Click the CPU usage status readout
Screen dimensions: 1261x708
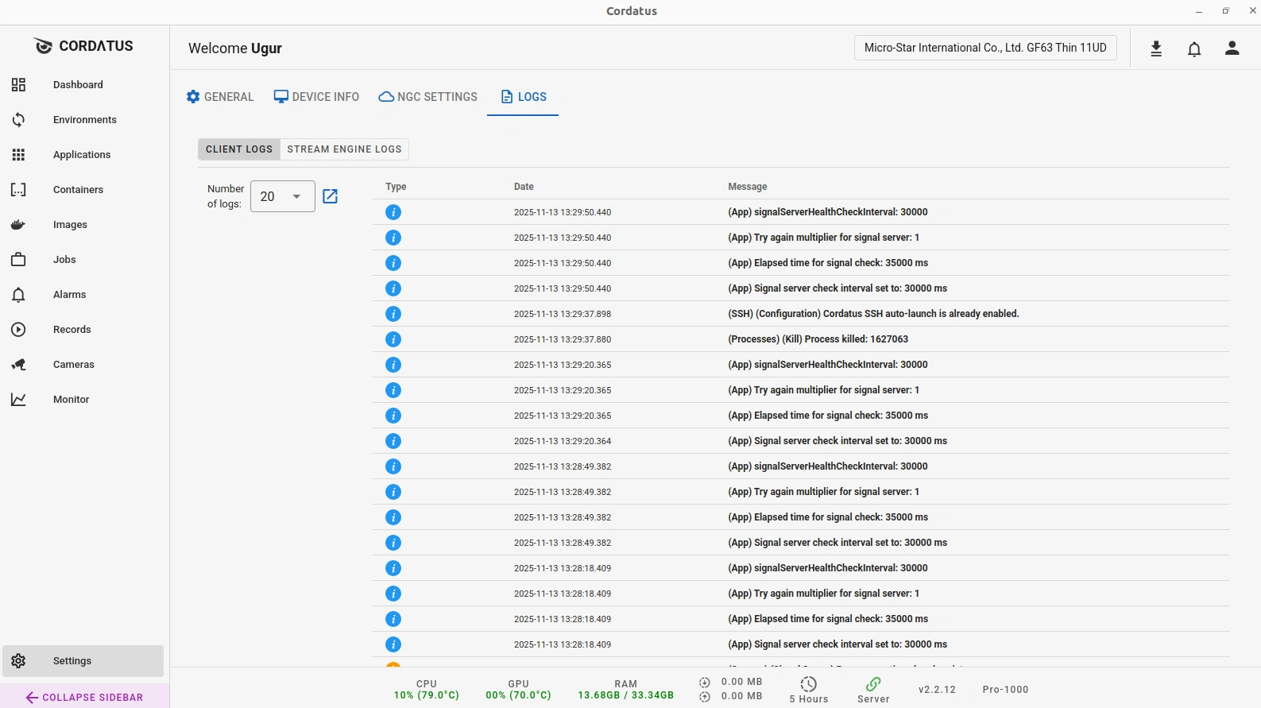[427, 690]
